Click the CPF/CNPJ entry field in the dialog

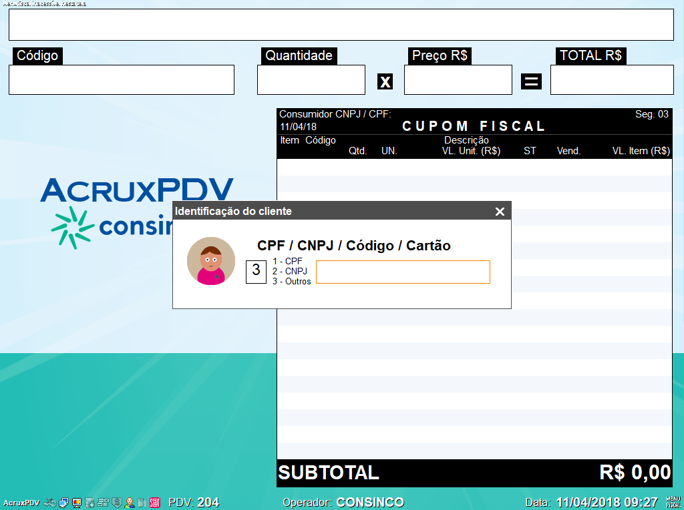click(x=402, y=272)
